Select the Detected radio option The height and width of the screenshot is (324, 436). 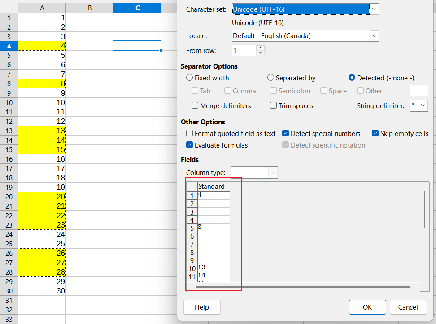pyautogui.click(x=352, y=78)
